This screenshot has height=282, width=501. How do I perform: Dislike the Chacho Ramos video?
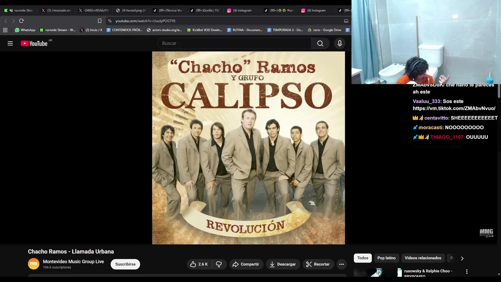(219, 264)
